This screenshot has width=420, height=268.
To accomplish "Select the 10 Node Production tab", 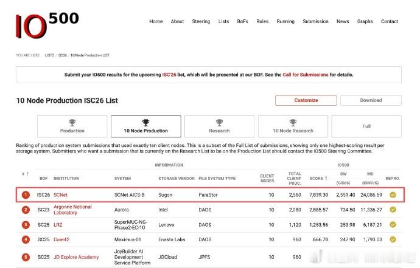I will (x=145, y=126).
